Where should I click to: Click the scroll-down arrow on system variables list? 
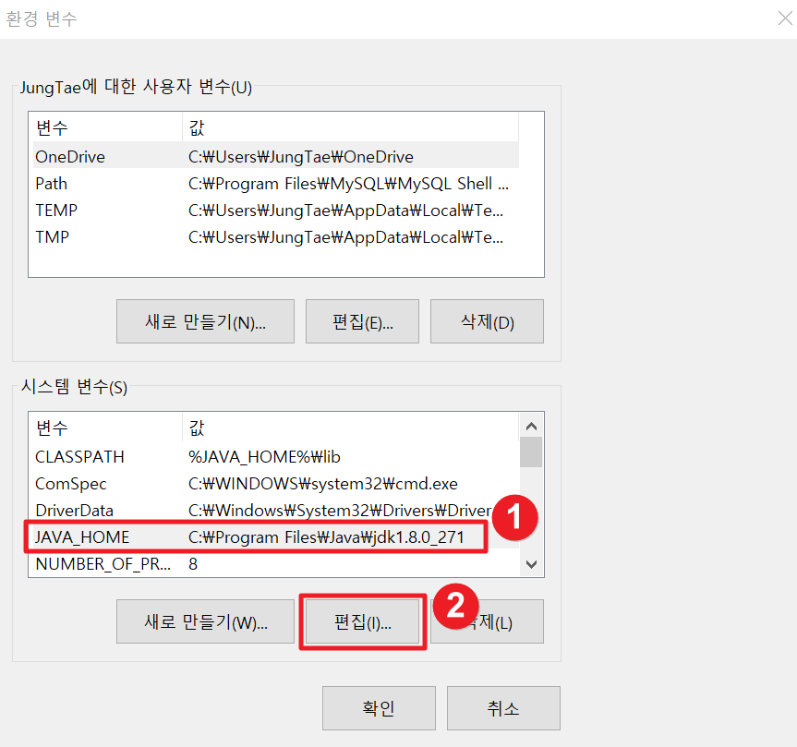531,563
